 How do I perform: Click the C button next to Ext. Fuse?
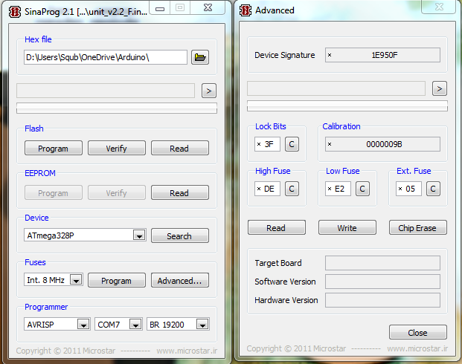(434, 189)
